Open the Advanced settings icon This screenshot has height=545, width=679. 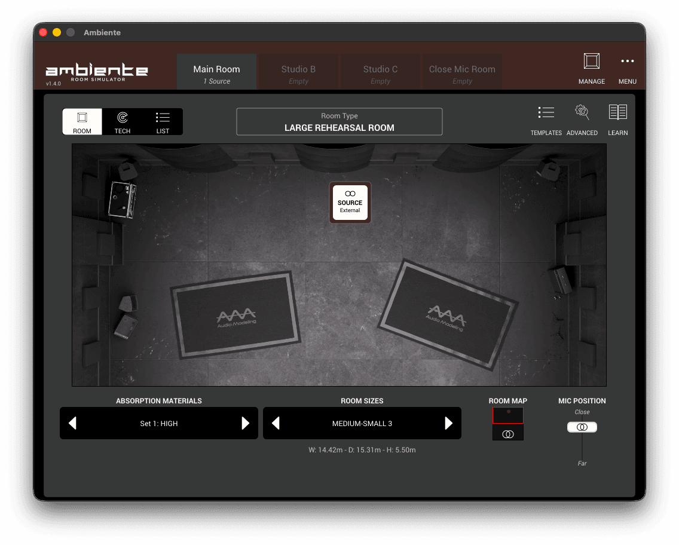(x=582, y=112)
